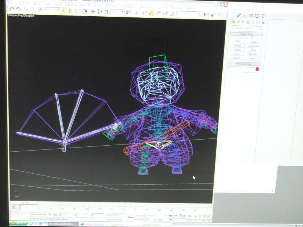The image size is (303, 227).
Task: Open the Hierarchy panel tab
Action: (x=245, y=16)
